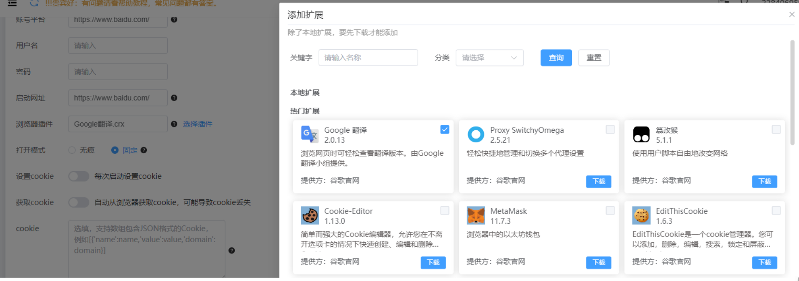799x281 pixels.
Task: Download the Cookie-Editor extension
Action: point(433,262)
